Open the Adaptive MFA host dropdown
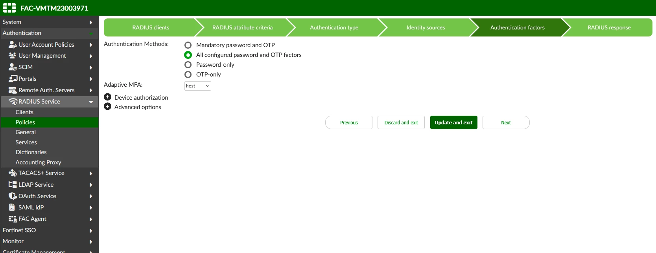The width and height of the screenshot is (656, 253). [198, 86]
